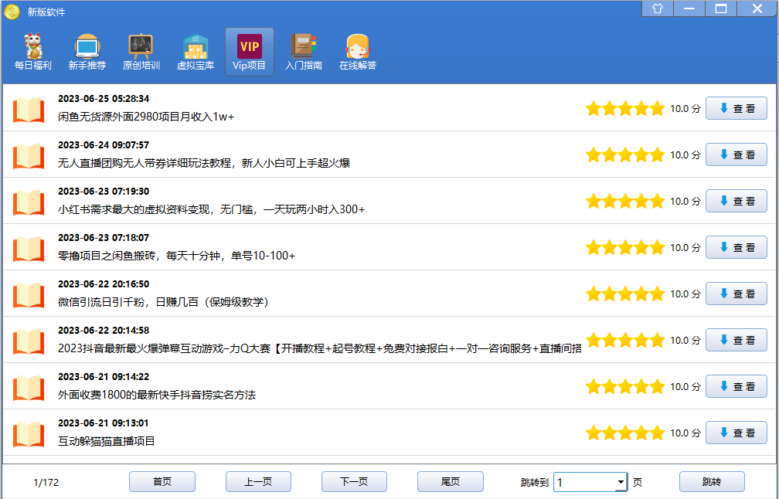This screenshot has height=499, width=779.
Task: Click timestamp 2023-06-23 07:19:30
Action: click(x=104, y=191)
